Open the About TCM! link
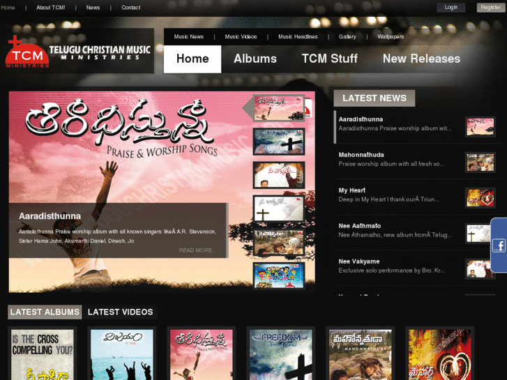Screen dimensions: 507x380 (x=51, y=8)
